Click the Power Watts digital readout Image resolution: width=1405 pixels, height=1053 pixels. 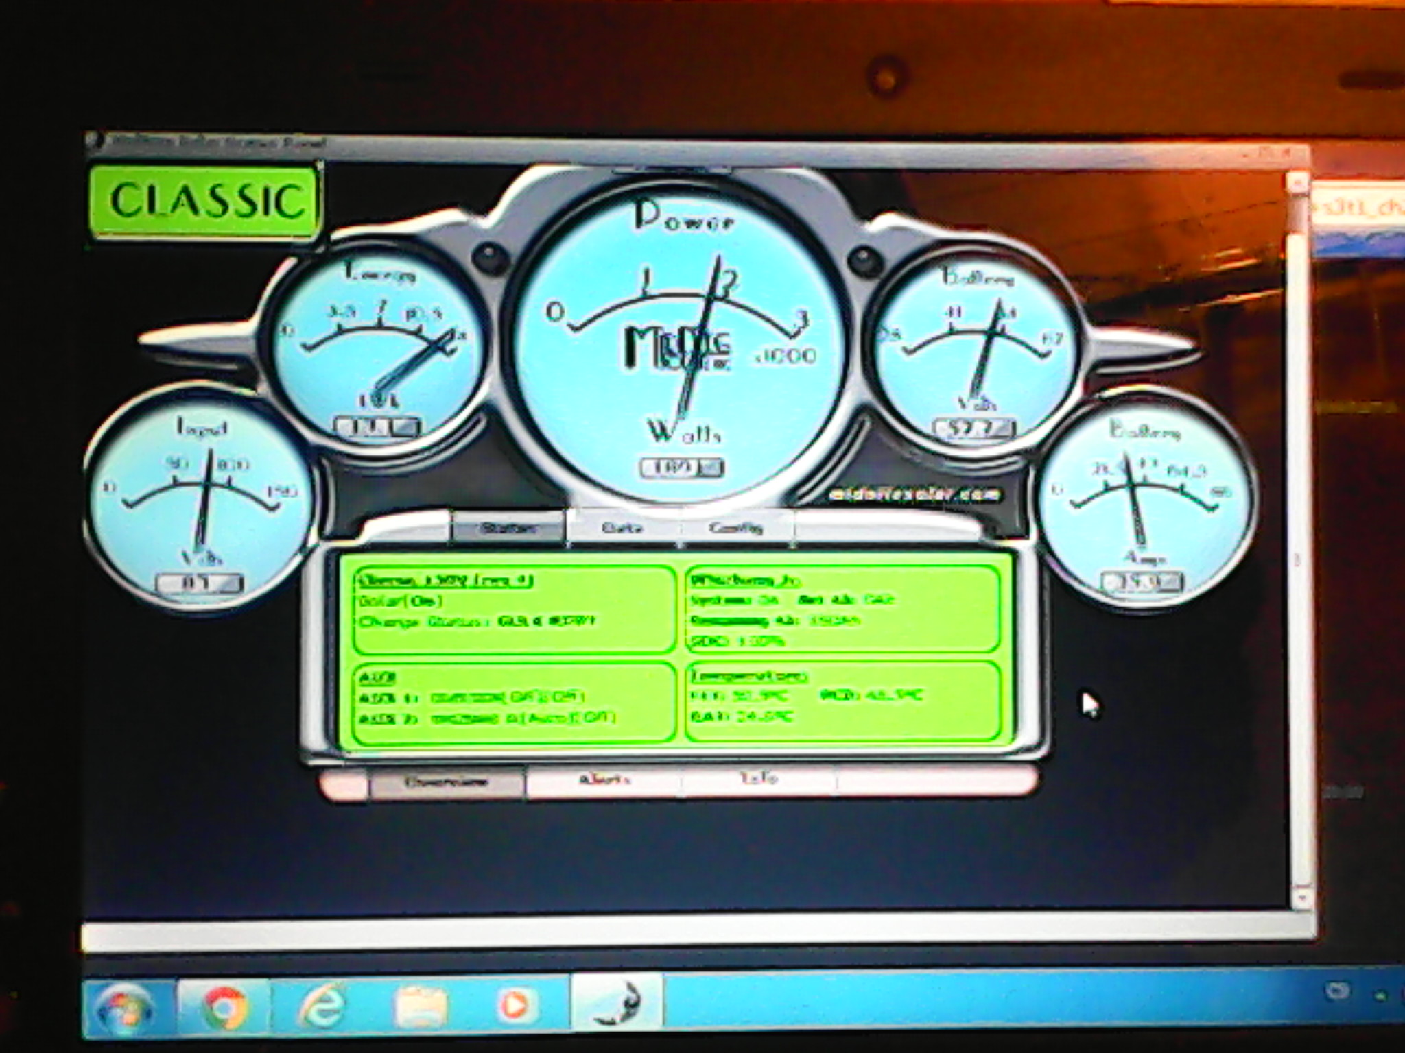click(x=681, y=468)
